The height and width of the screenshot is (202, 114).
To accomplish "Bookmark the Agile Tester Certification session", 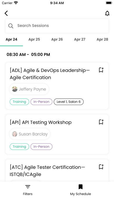I will [101, 167].
